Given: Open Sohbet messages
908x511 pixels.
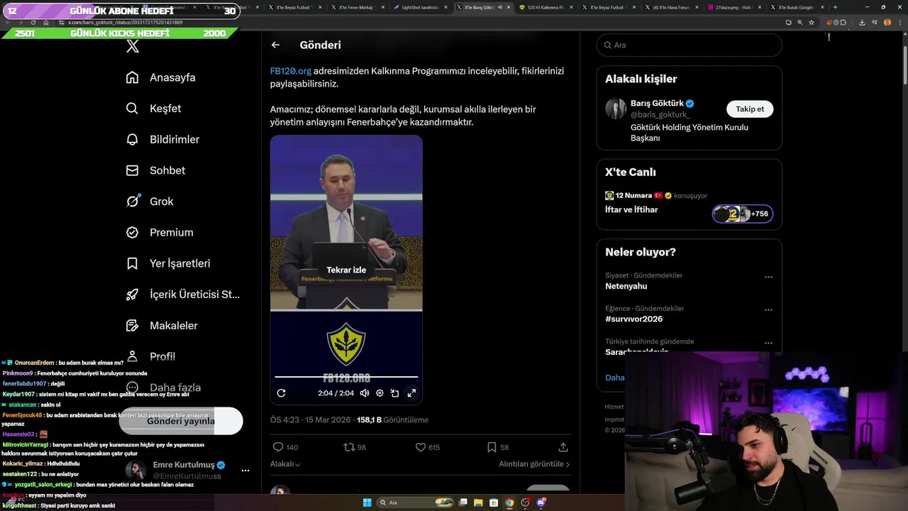Looking at the screenshot, I should [155, 170].
